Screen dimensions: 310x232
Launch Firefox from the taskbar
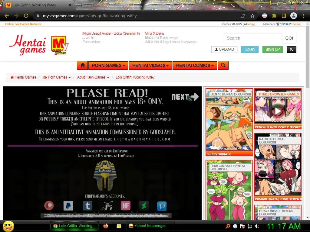click(x=106, y=226)
